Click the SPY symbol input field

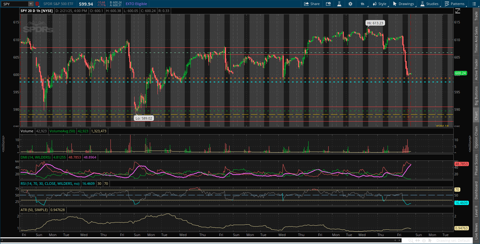(15, 4)
